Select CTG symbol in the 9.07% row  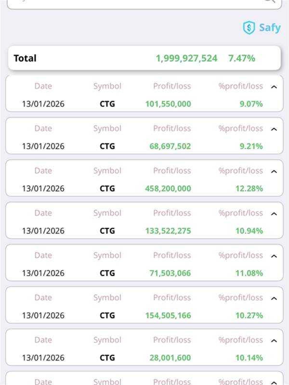tap(107, 103)
